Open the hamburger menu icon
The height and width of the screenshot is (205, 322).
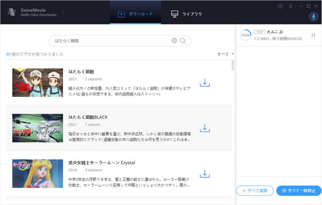click(x=290, y=6)
